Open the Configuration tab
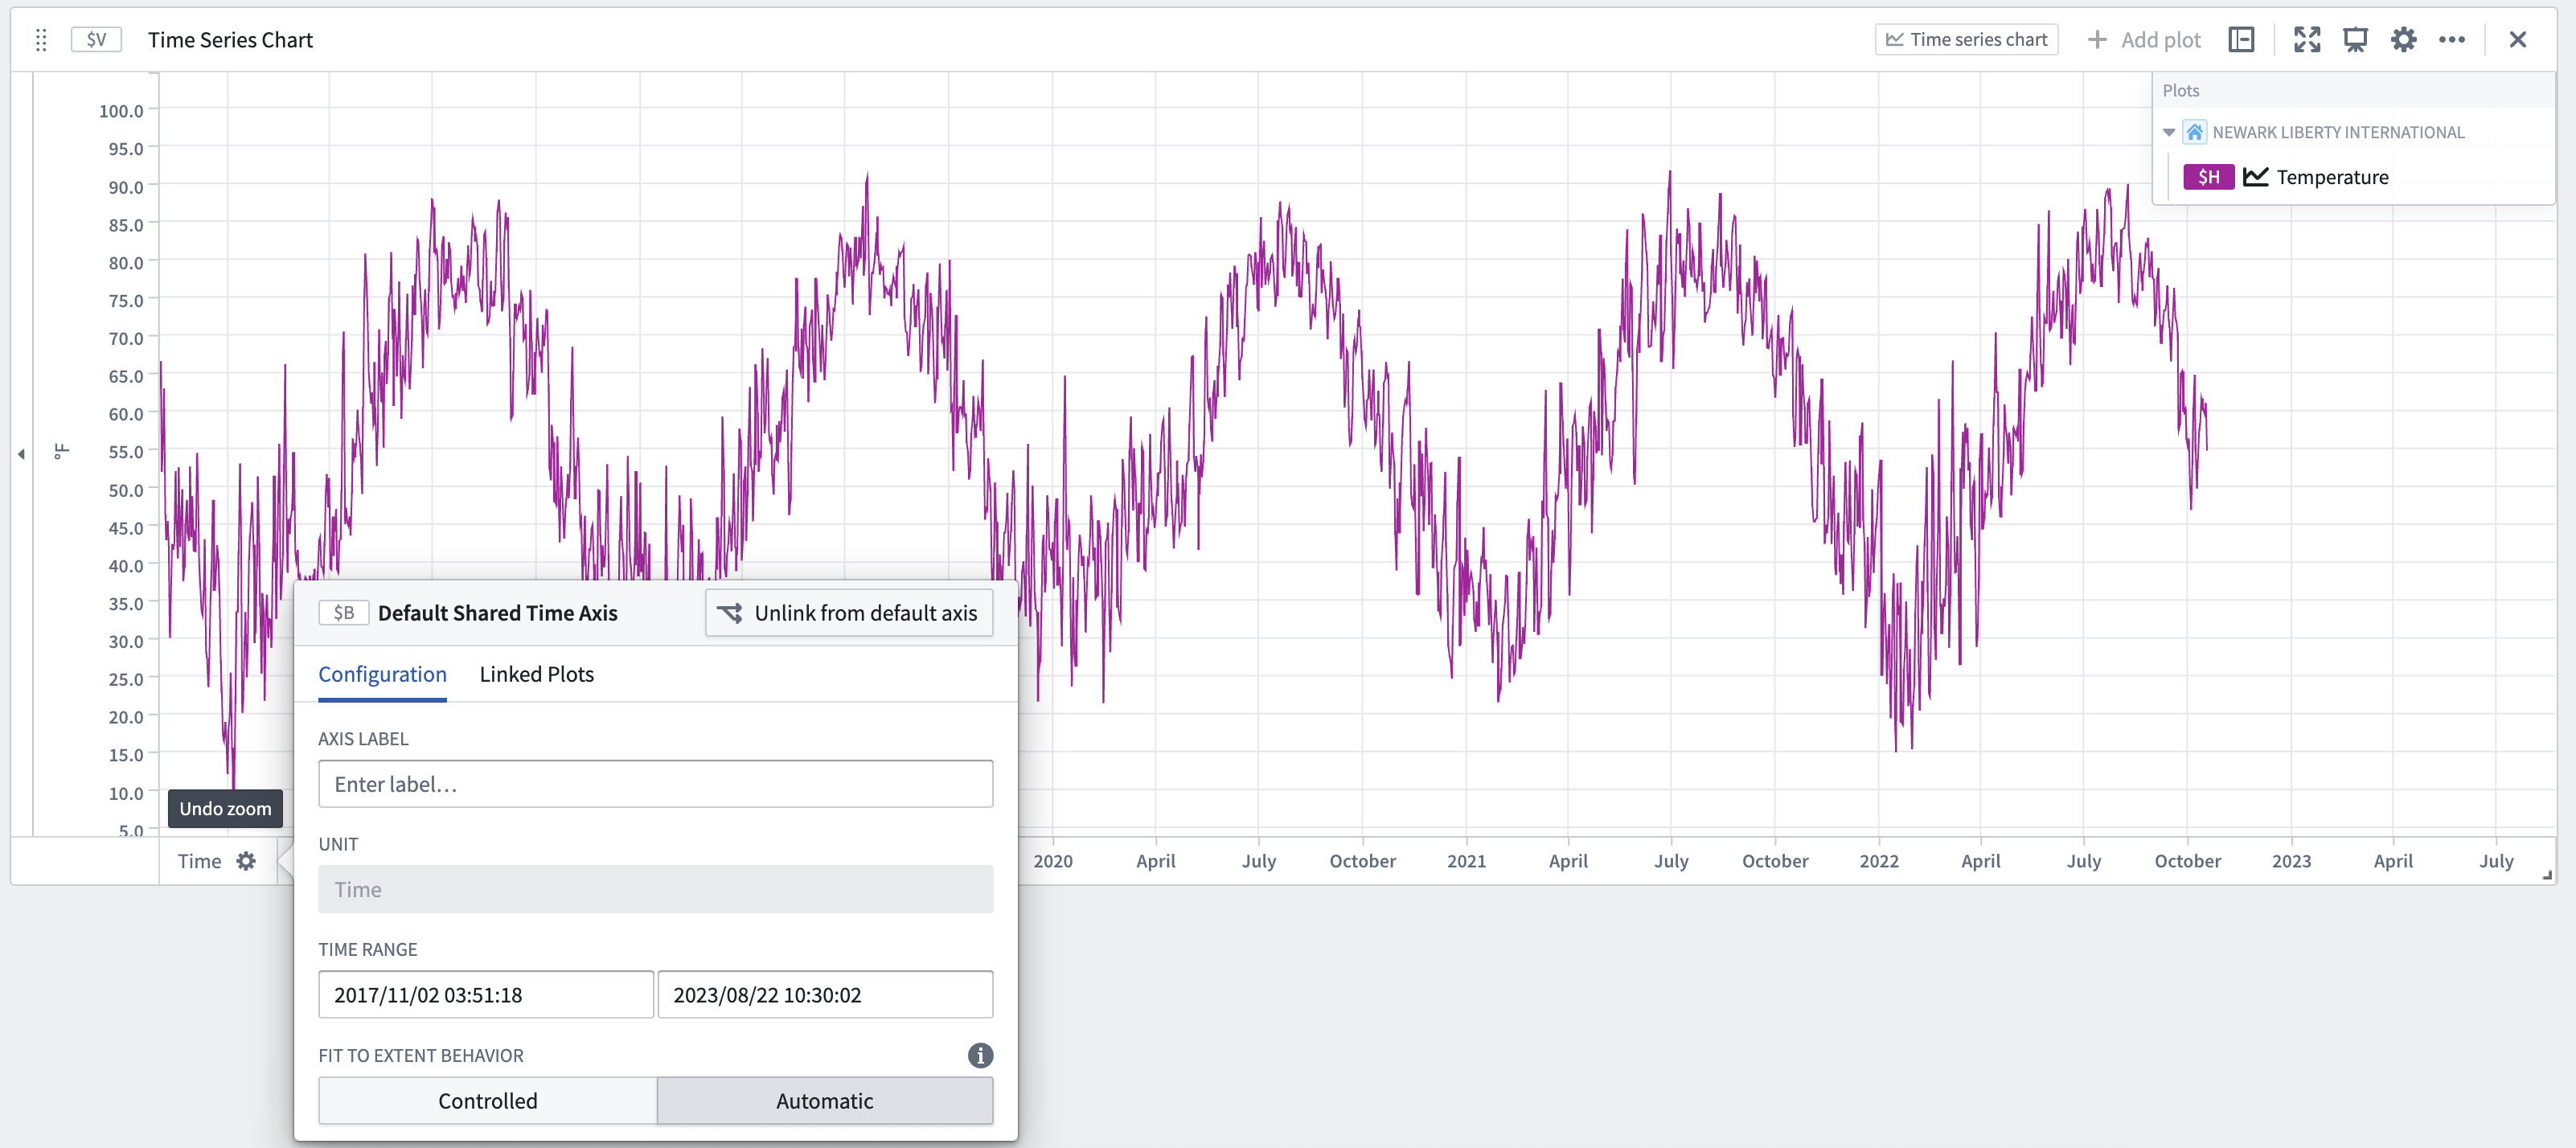This screenshot has width=2576, height=1148. (382, 674)
